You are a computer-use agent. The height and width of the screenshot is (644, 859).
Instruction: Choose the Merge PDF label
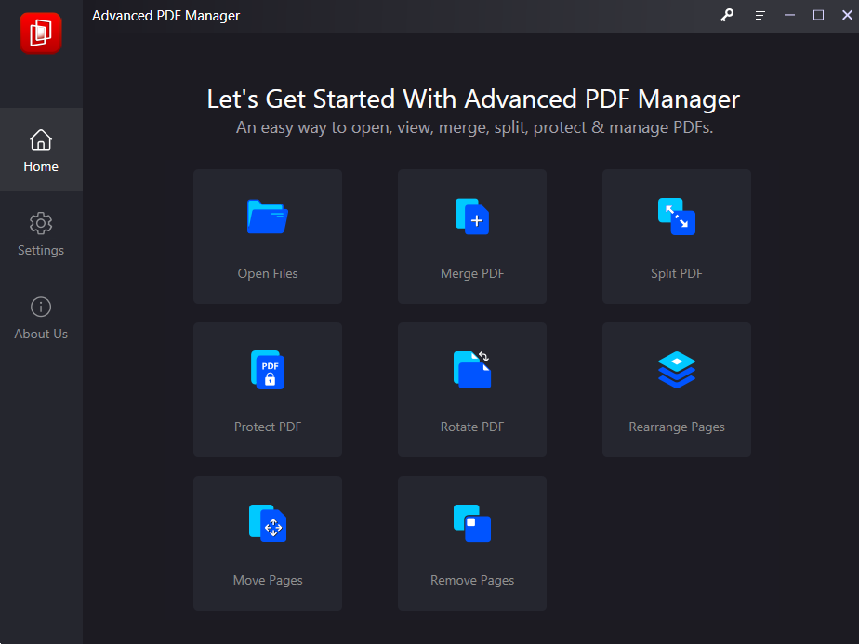[472, 274]
